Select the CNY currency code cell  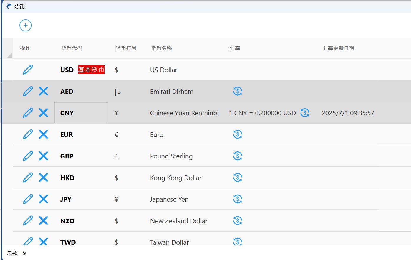click(81, 113)
